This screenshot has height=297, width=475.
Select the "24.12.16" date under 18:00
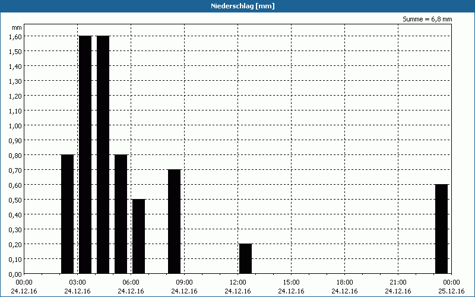point(344,291)
